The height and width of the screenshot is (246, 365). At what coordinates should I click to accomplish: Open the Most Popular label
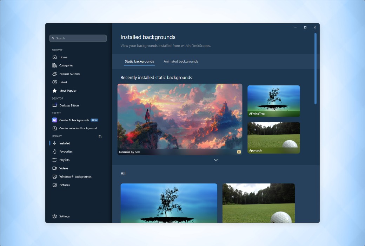click(x=68, y=91)
